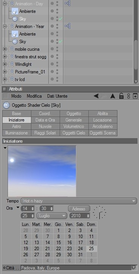The image size is (139, 274).
Task: Expand the PictureFrame_01 group
Action: [5, 72]
